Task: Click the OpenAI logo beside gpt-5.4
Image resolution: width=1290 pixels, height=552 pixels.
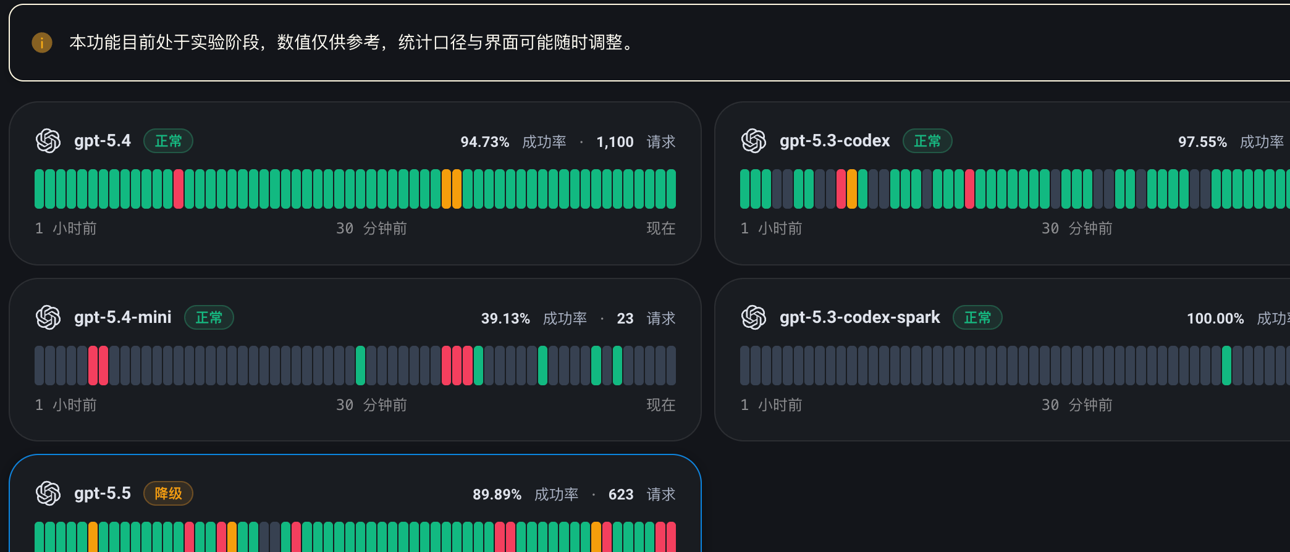Action: tap(48, 141)
